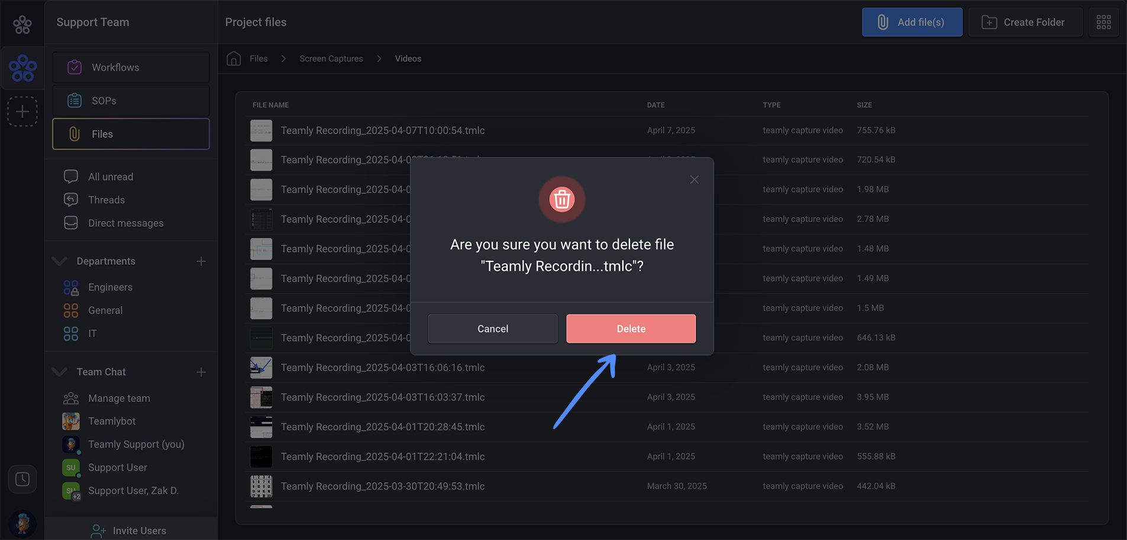Open the Engineers department
Viewport: 1127px width, 540px height.
(110, 287)
